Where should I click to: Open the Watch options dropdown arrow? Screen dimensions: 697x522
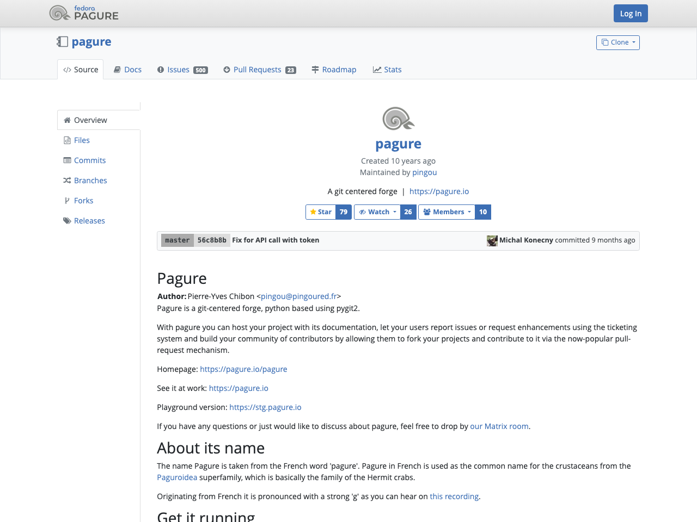[x=395, y=212]
